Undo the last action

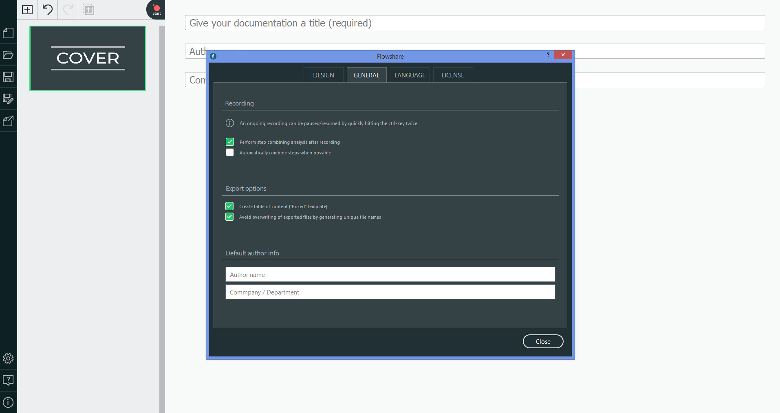pos(48,9)
